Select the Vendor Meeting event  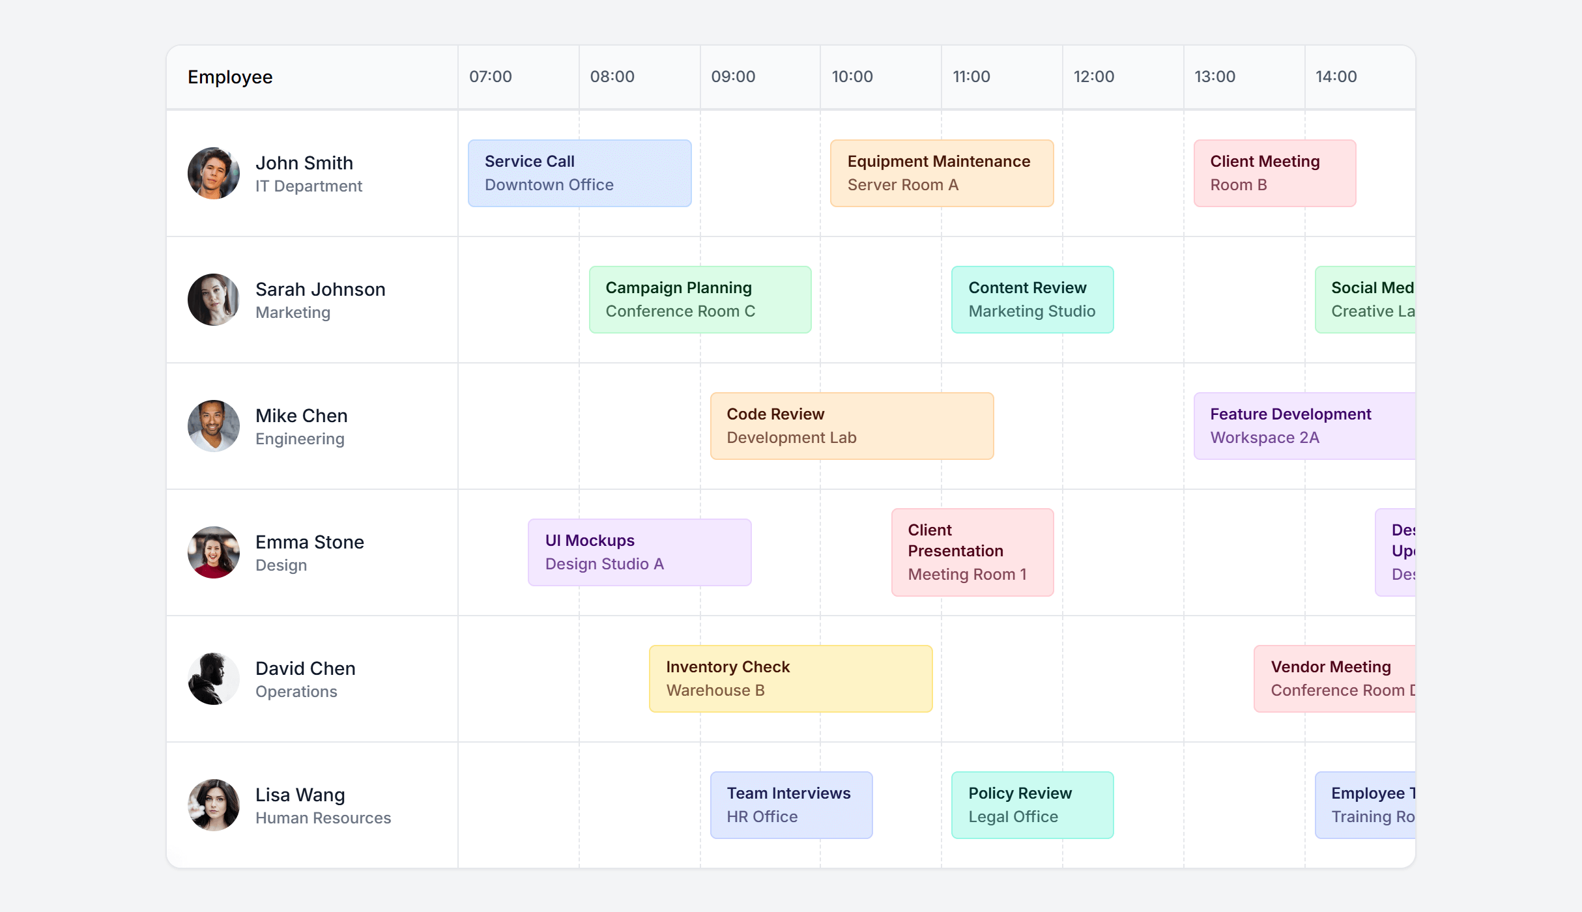coord(1342,678)
